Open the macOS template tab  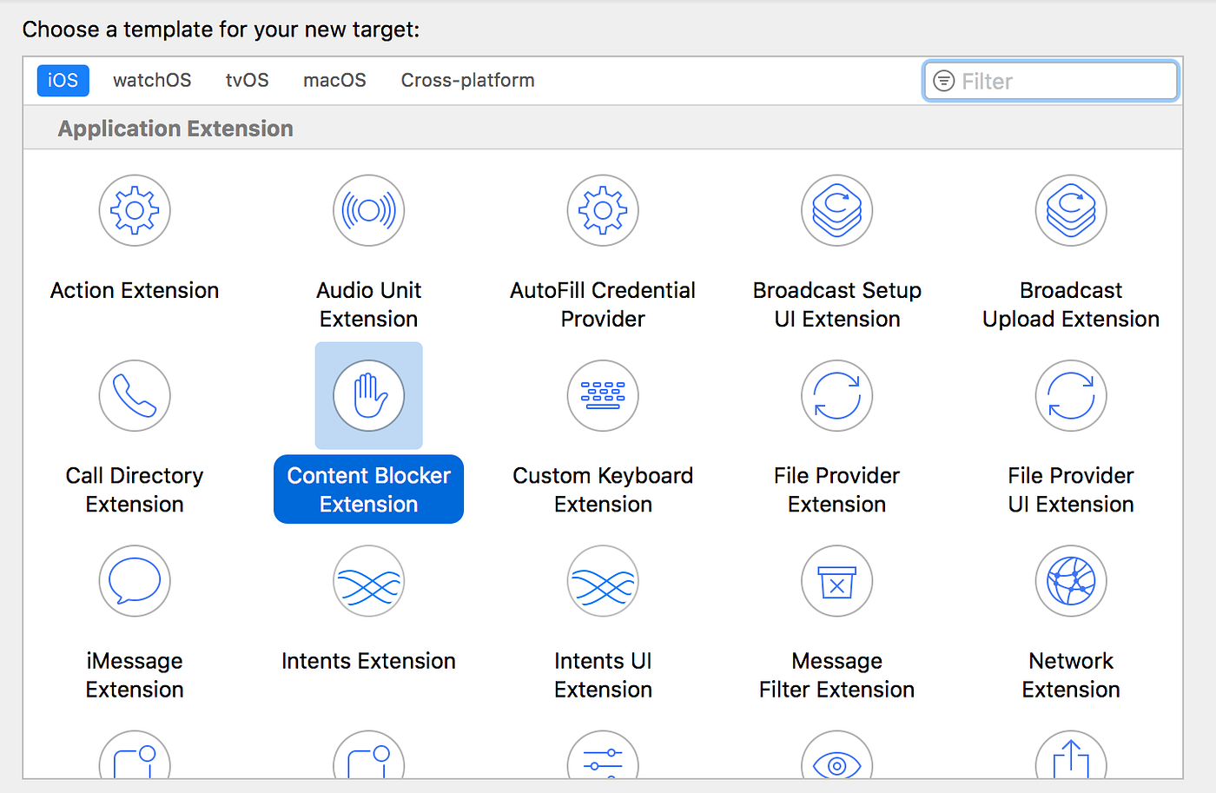(x=334, y=80)
